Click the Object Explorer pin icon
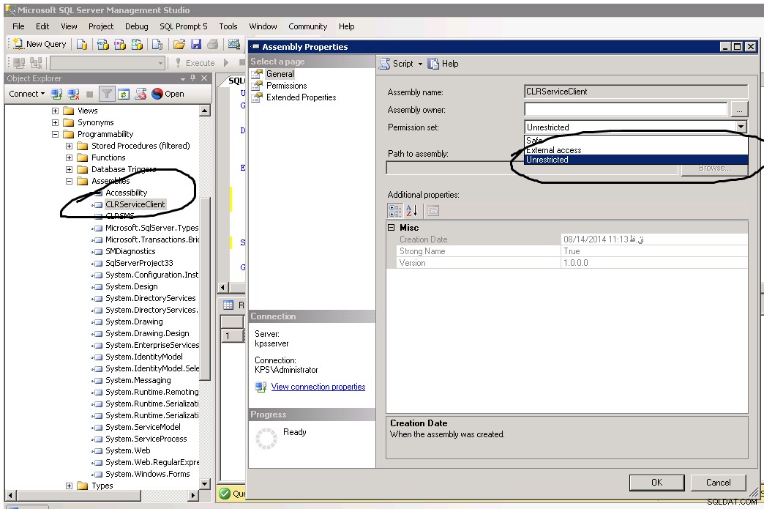Viewport: 764px width, 509px height. 193,78
